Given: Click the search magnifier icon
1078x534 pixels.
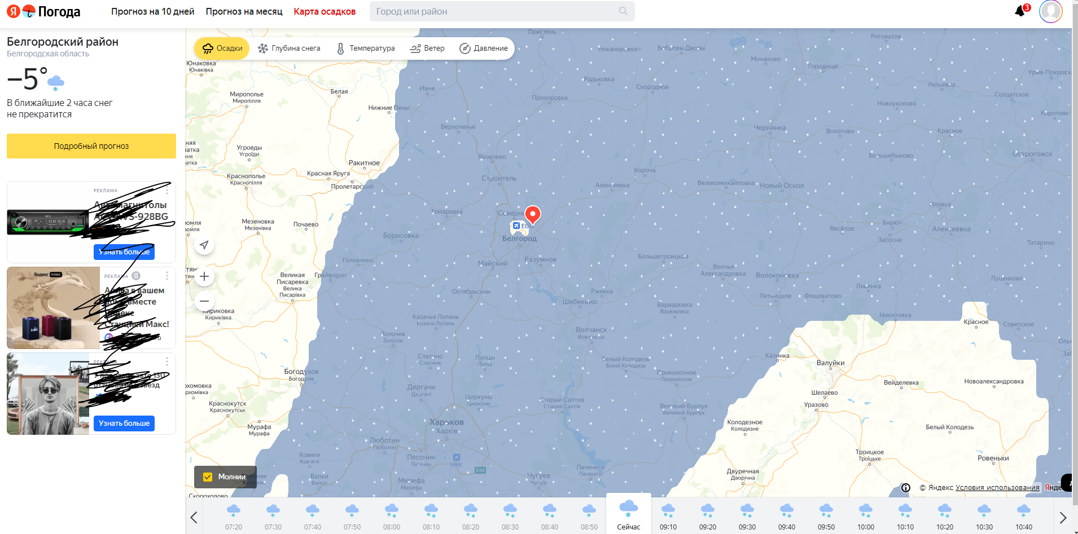Looking at the screenshot, I should [x=623, y=11].
